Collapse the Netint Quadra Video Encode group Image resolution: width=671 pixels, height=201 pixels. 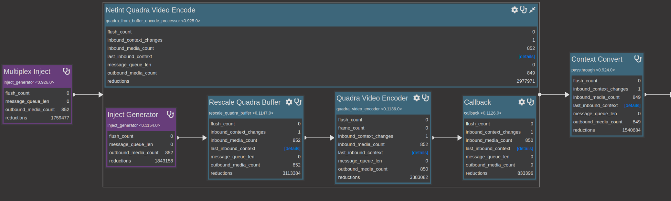click(532, 10)
